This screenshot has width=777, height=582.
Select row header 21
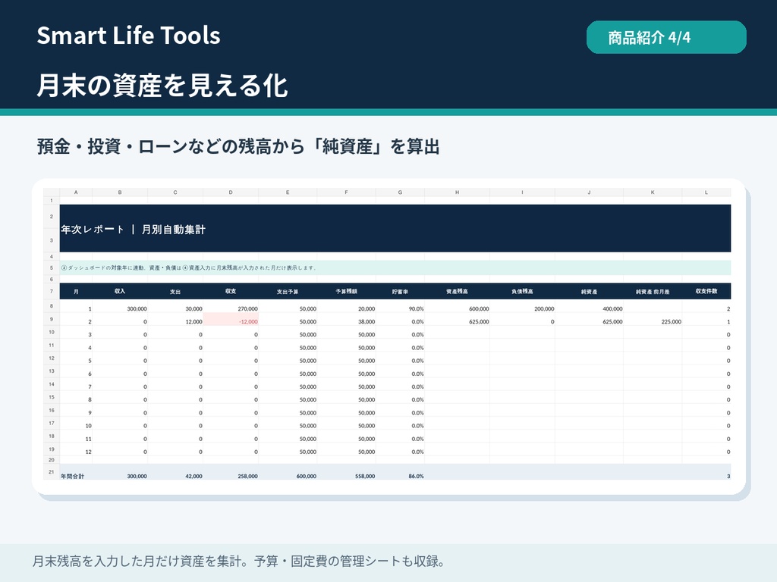pos(51,472)
